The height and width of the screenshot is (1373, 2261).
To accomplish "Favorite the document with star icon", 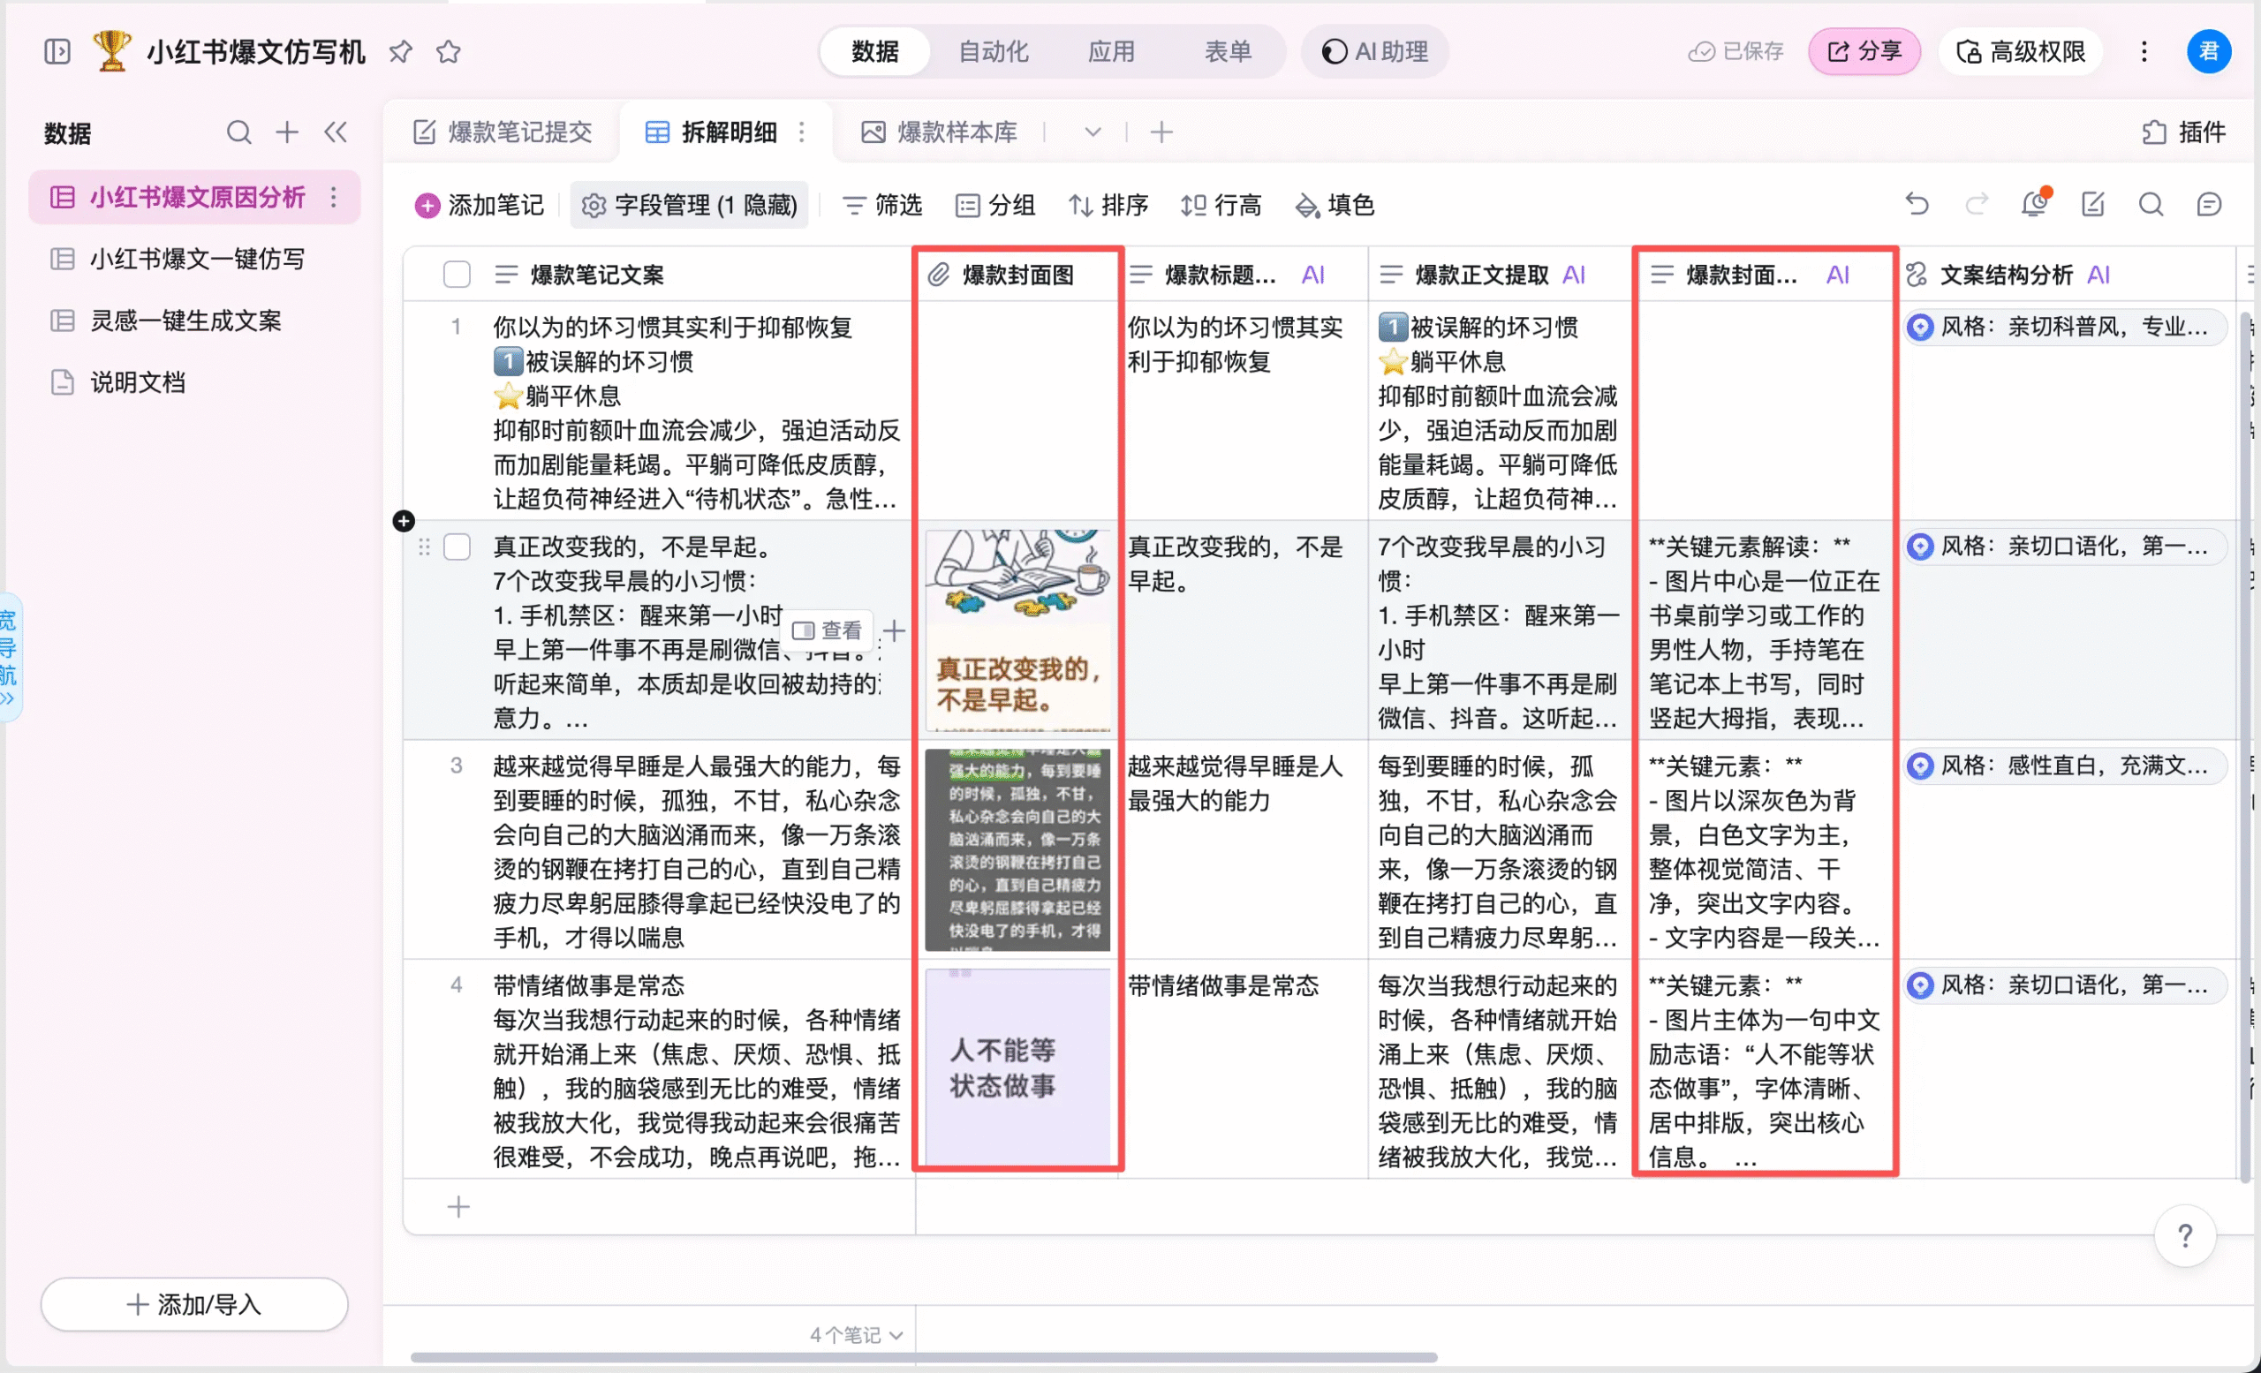I will [448, 51].
